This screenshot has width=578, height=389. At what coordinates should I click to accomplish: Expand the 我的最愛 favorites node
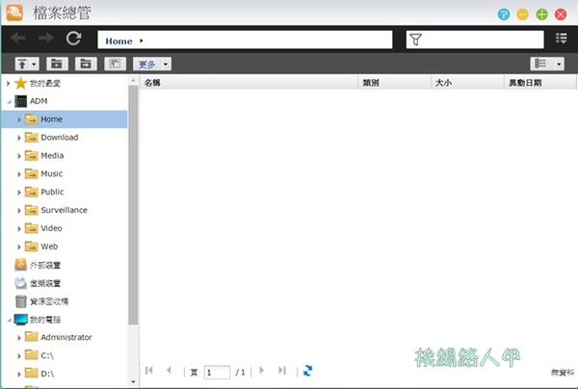point(9,83)
